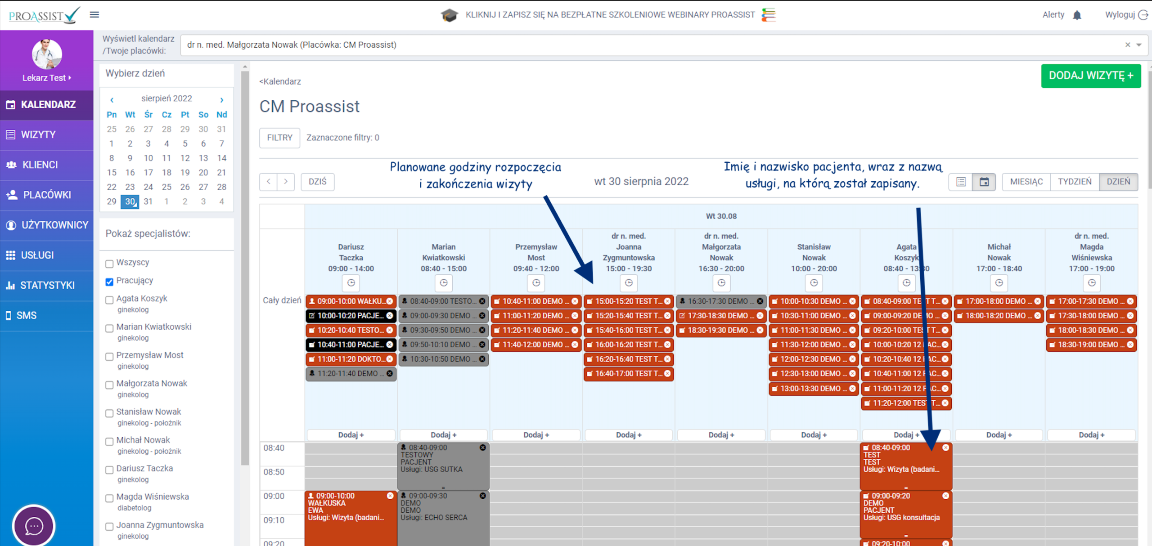
Task: Click the clock icon under Michał Nowak
Action: pyautogui.click(x=999, y=283)
